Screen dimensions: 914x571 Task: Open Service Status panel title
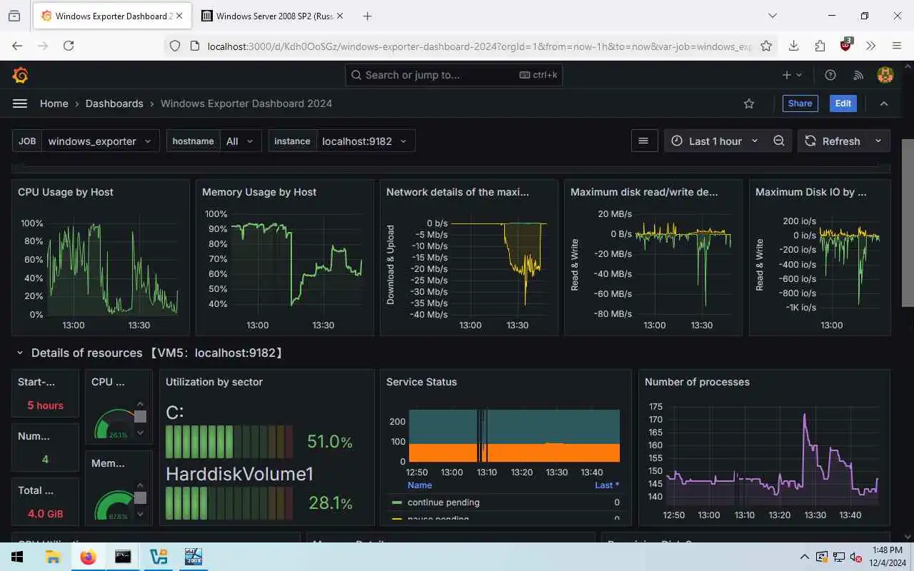(x=421, y=382)
